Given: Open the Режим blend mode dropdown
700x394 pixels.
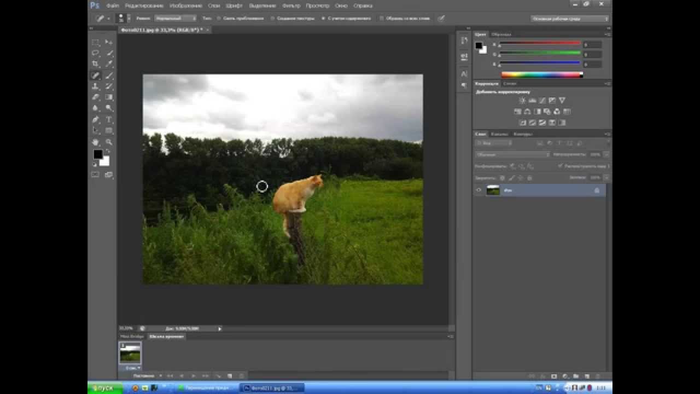Looking at the screenshot, I should pyautogui.click(x=175, y=18).
